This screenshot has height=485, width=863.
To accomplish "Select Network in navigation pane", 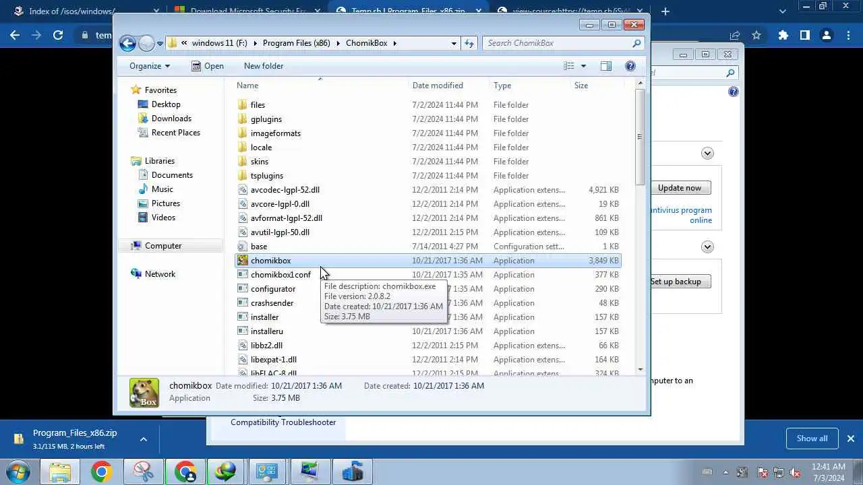I will click(x=160, y=274).
